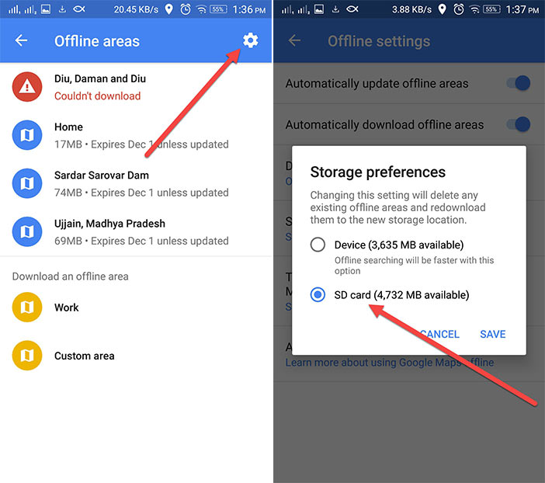Tap battery indicator in right status bar

coord(491,9)
